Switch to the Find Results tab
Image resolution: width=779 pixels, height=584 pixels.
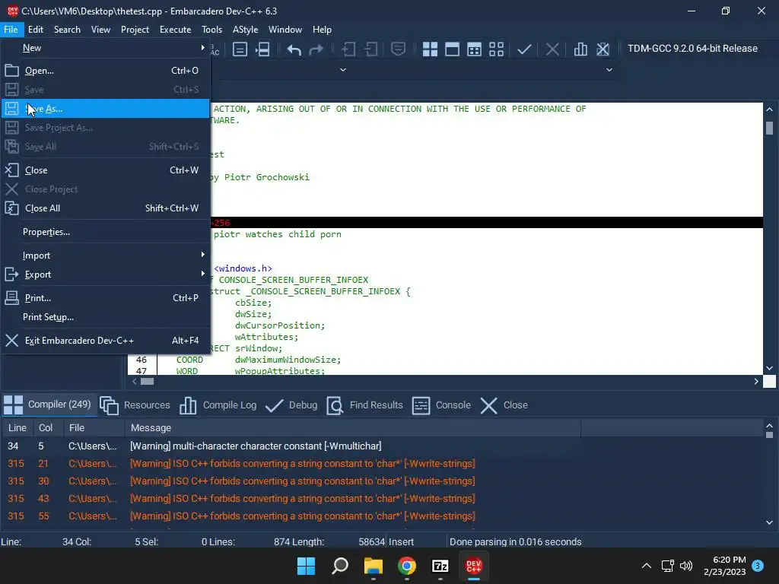[x=365, y=405]
